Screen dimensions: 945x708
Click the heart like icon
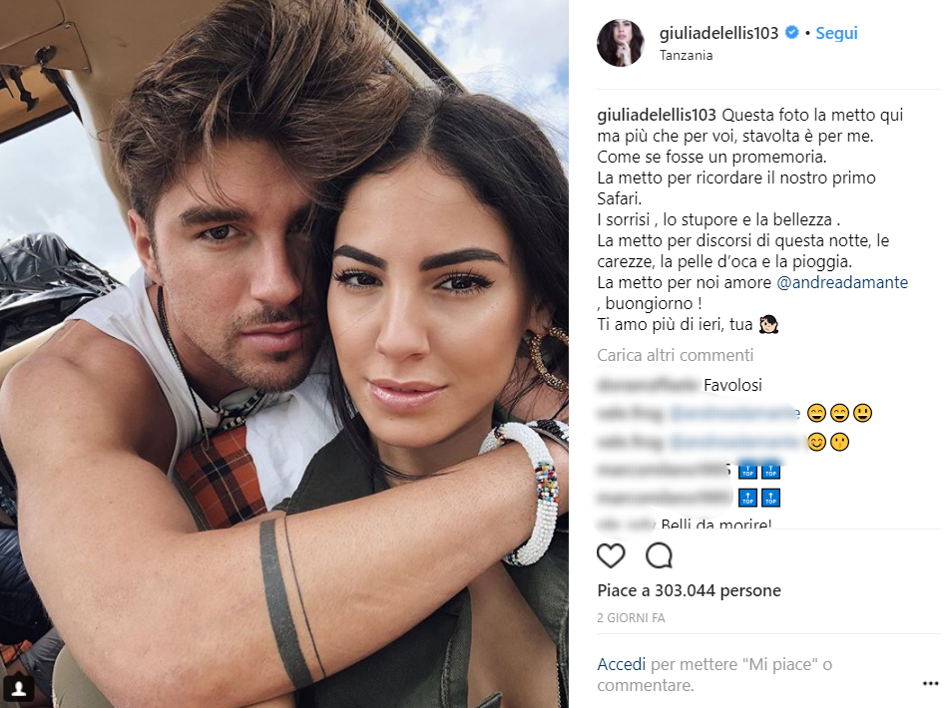[x=611, y=555]
